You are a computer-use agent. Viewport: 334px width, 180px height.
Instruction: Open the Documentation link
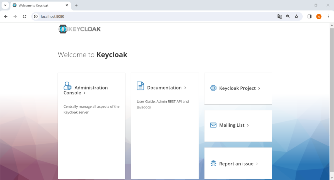point(164,88)
